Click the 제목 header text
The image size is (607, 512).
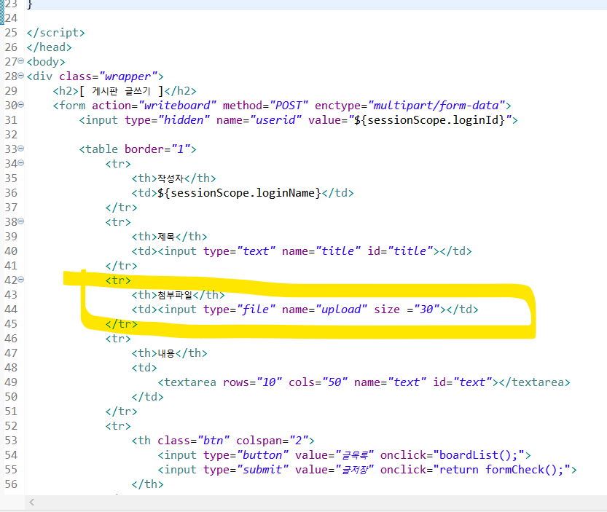(x=166, y=237)
